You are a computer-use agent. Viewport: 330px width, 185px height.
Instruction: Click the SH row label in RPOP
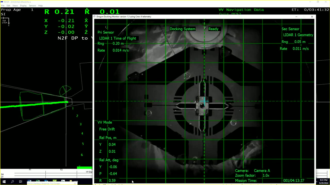[2, 174]
